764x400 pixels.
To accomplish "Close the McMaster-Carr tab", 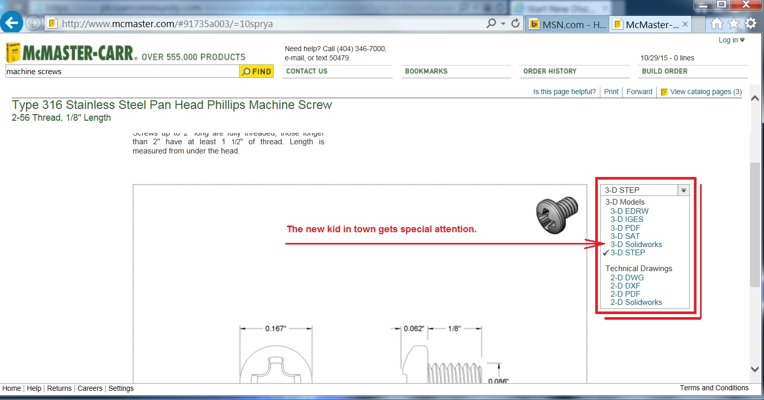I will pos(685,24).
